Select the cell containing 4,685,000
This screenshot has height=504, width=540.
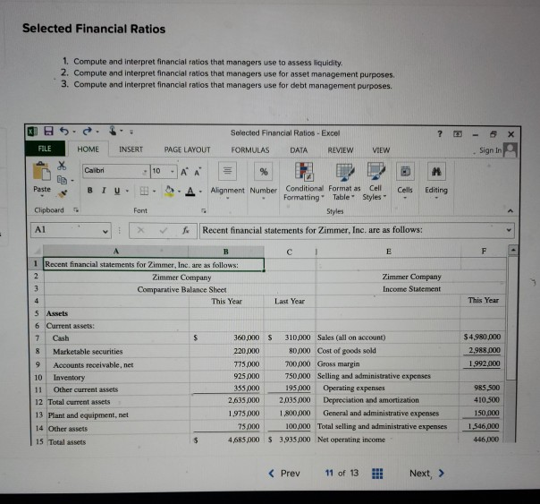tap(226, 440)
